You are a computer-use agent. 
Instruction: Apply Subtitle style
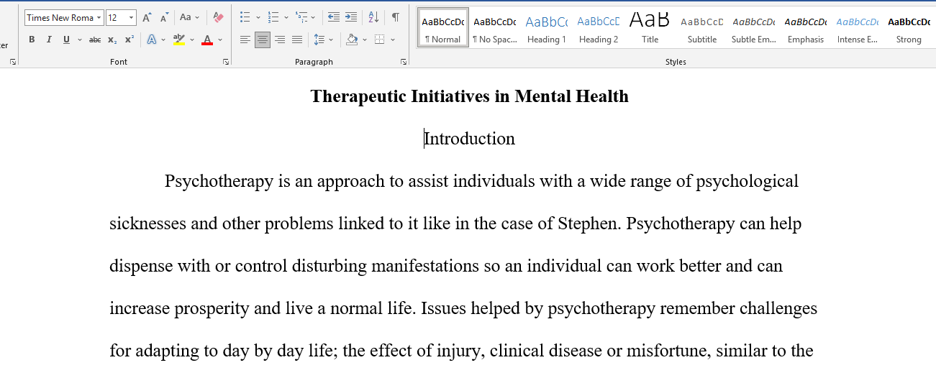tap(702, 27)
